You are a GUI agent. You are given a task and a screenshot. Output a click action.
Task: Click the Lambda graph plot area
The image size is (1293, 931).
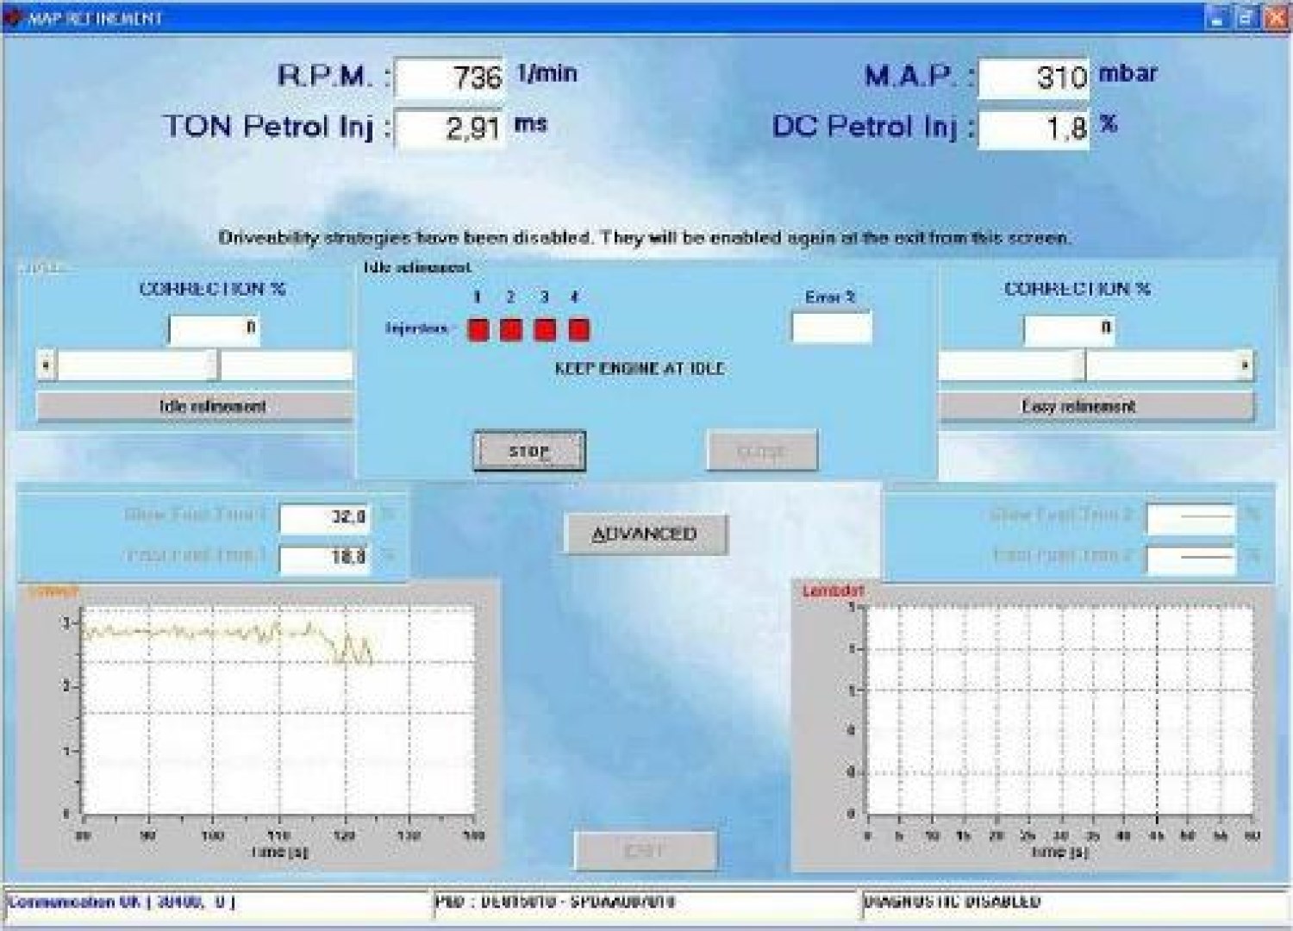click(1059, 710)
